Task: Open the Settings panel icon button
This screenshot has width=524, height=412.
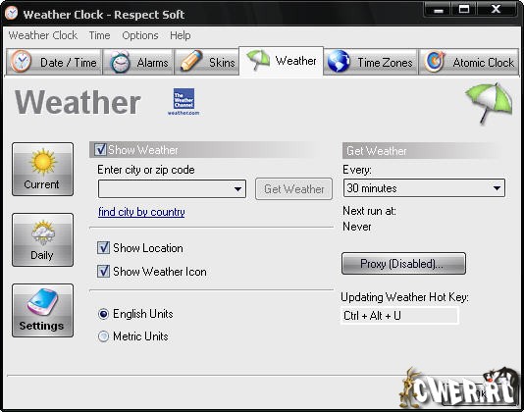Action: coord(42,310)
